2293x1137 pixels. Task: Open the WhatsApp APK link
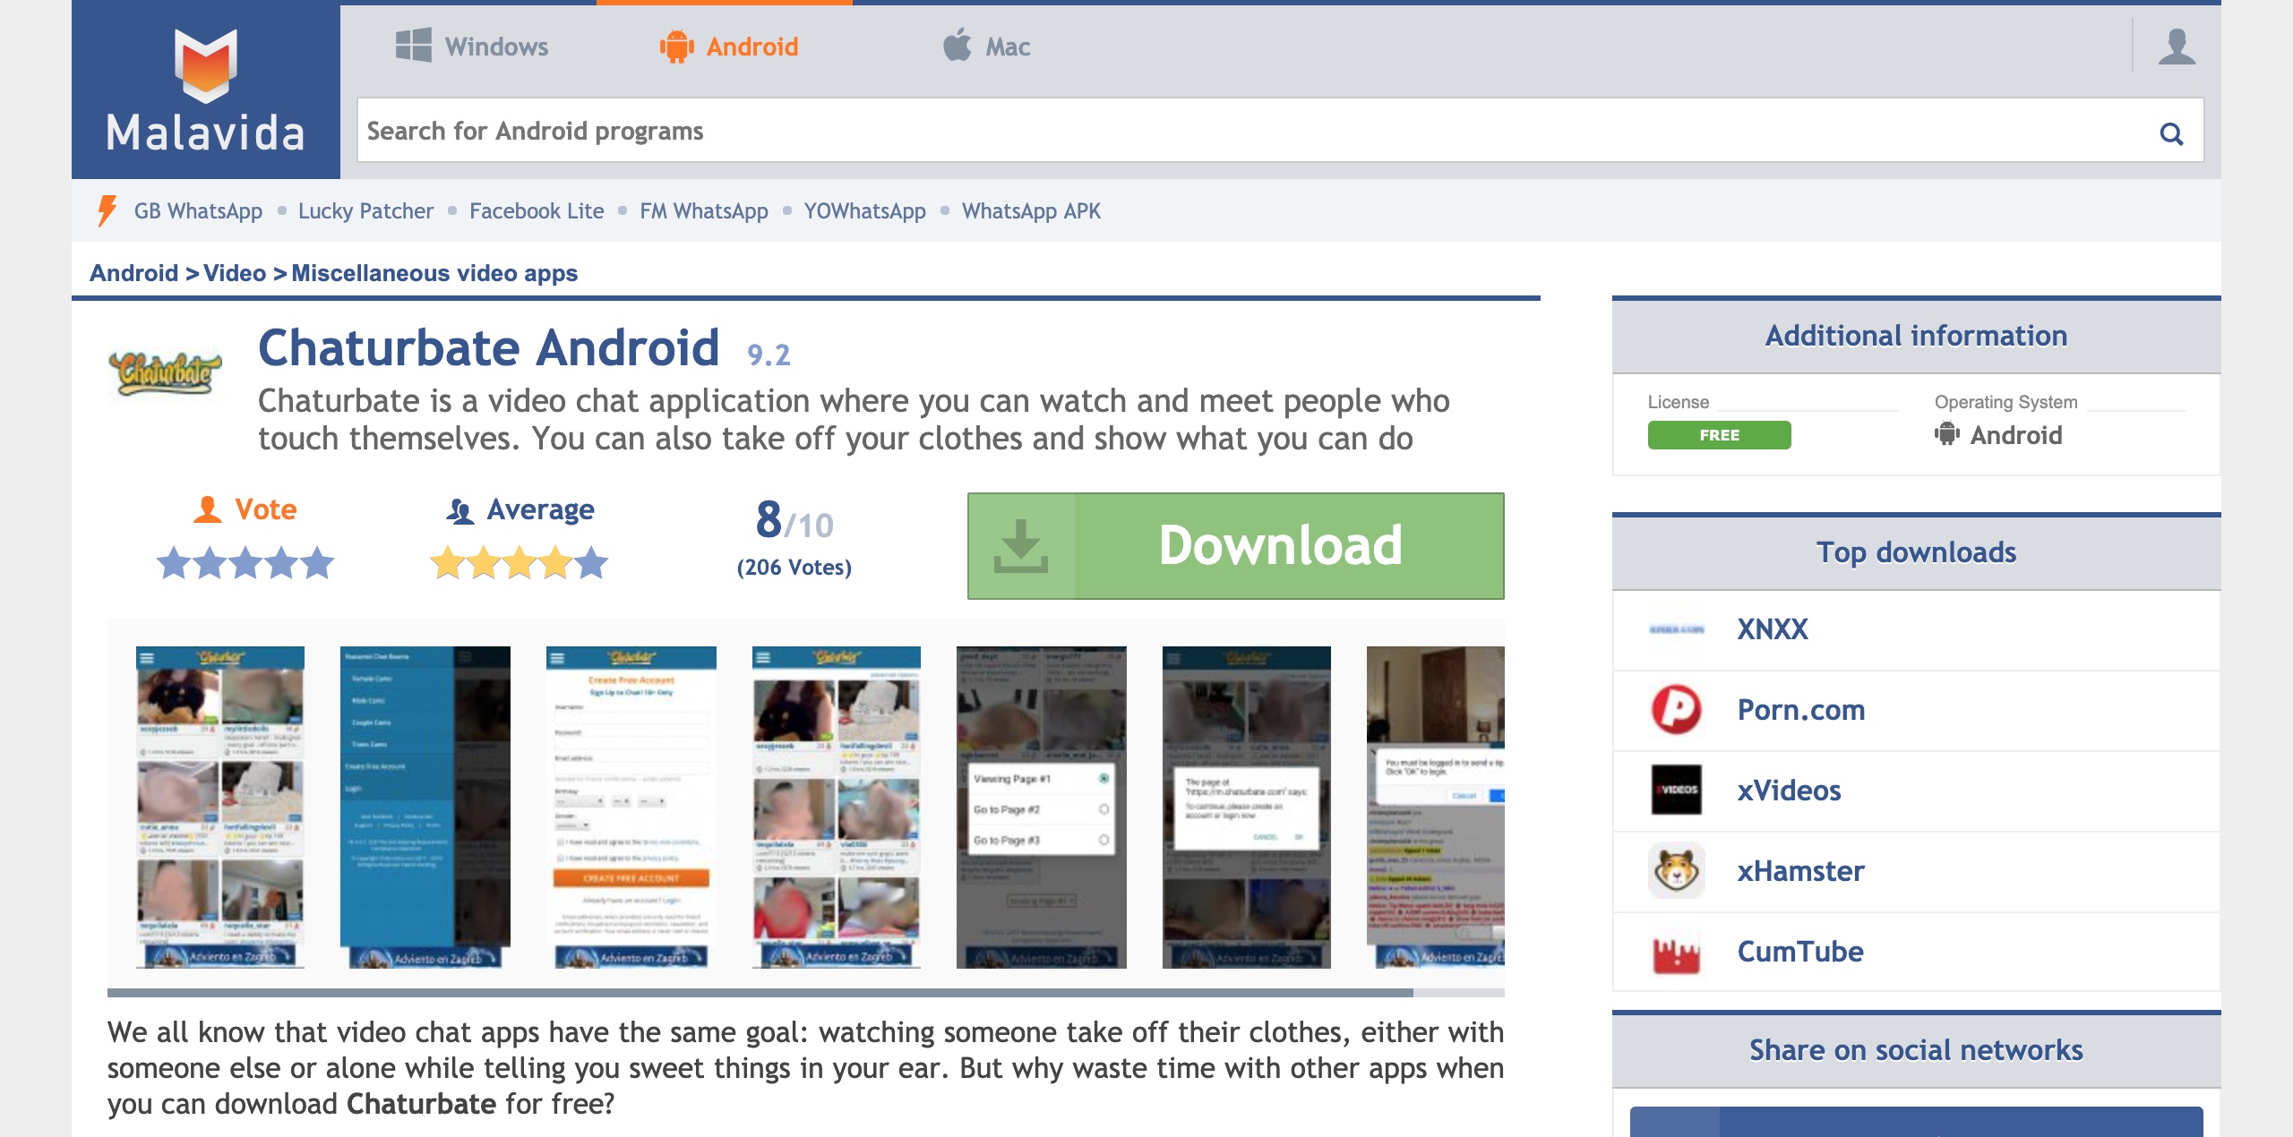pos(1031,211)
